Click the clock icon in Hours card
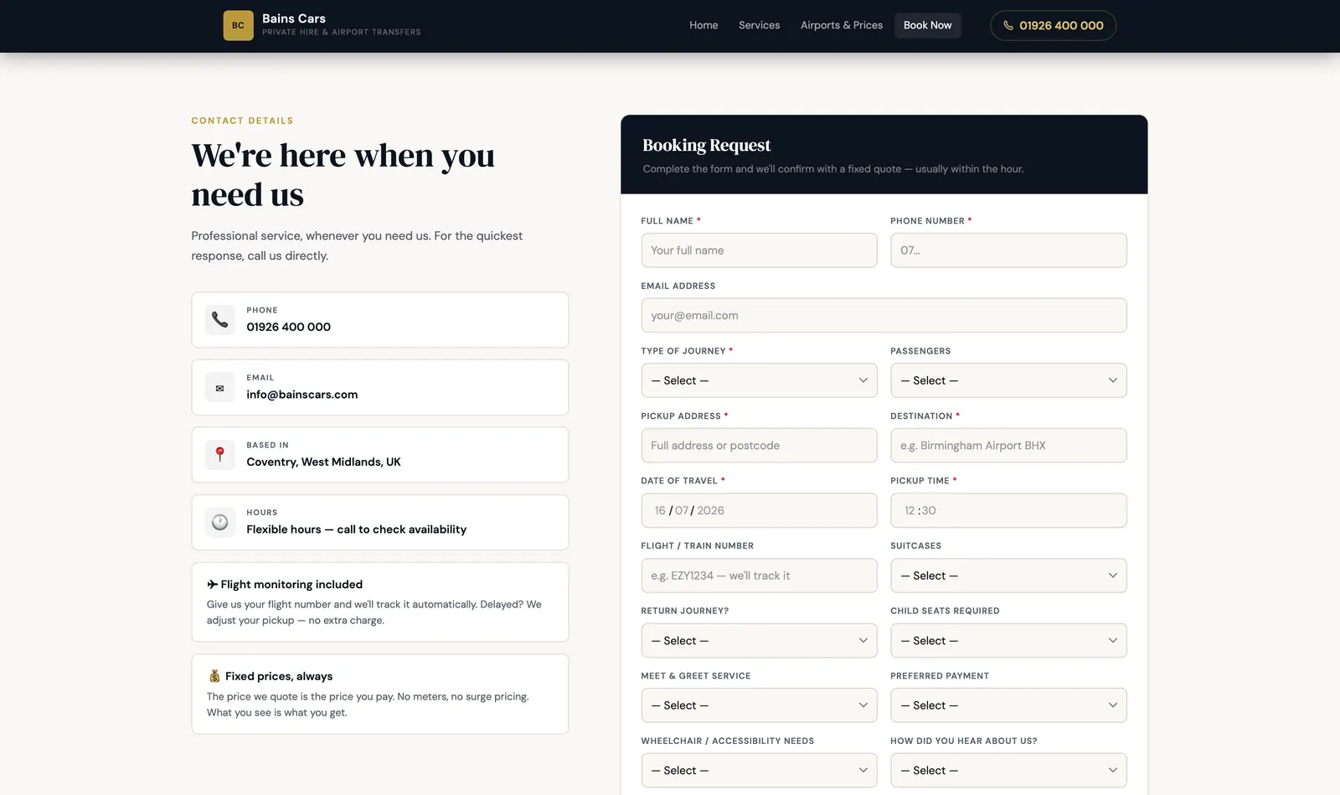Image resolution: width=1340 pixels, height=795 pixels. point(220,523)
